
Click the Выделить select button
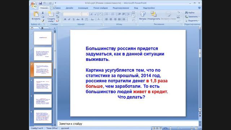(192, 21)
